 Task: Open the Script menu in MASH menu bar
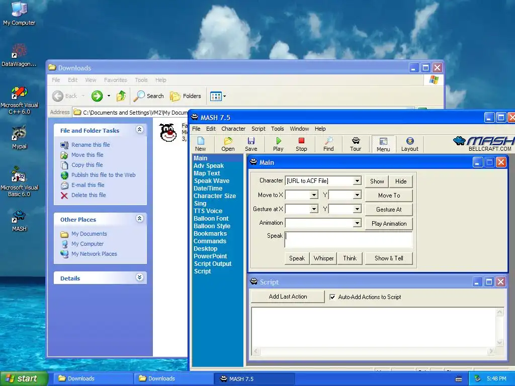258,129
